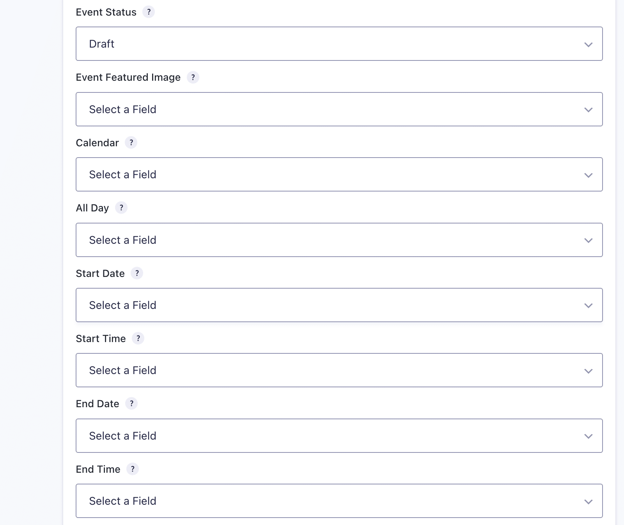Click the Event Featured Image help icon
Screen dimensions: 624x525
click(x=193, y=77)
